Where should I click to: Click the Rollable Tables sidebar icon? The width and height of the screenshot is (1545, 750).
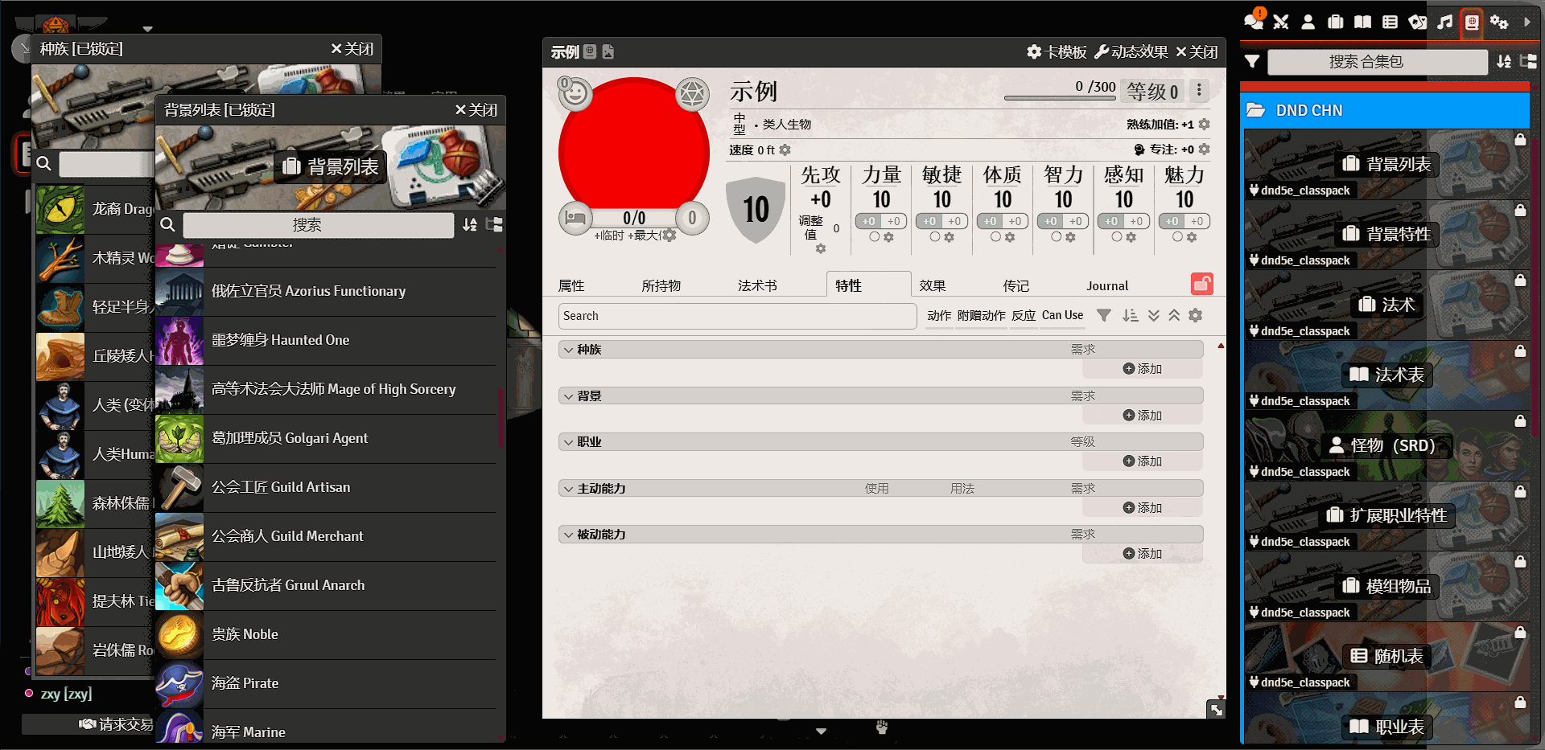pyautogui.click(x=1390, y=22)
